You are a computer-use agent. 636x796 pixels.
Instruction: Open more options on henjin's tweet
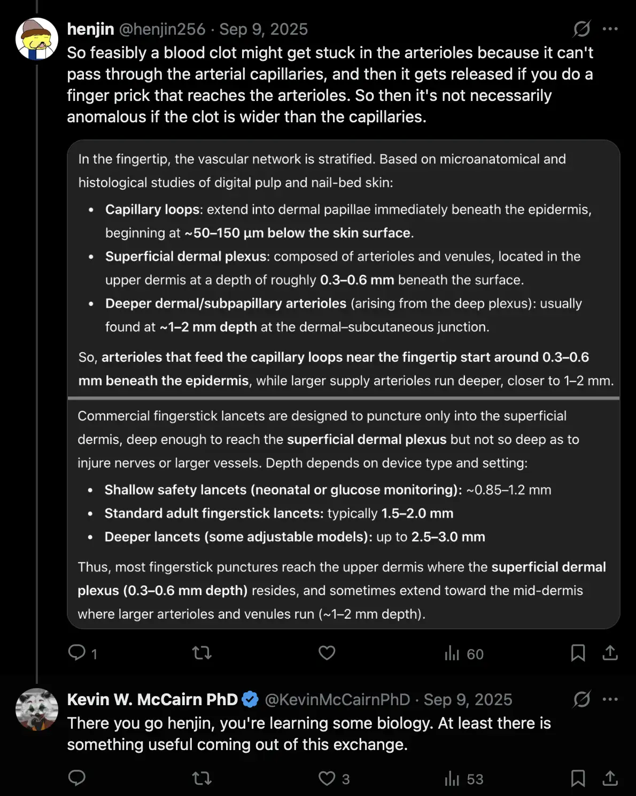click(x=610, y=29)
